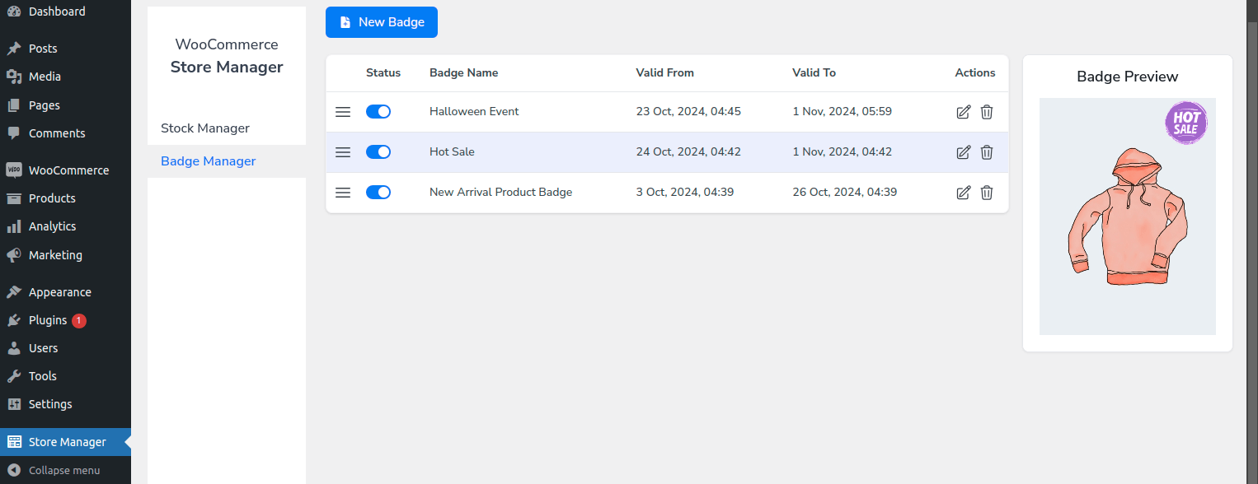Turn off New Arrival Product Badge status
The image size is (1258, 484).
[x=378, y=192]
